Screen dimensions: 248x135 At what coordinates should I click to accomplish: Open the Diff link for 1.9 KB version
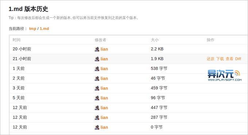click(238, 59)
